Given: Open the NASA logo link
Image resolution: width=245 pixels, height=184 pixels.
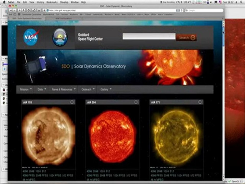Looking at the screenshot, I should click(31, 37).
